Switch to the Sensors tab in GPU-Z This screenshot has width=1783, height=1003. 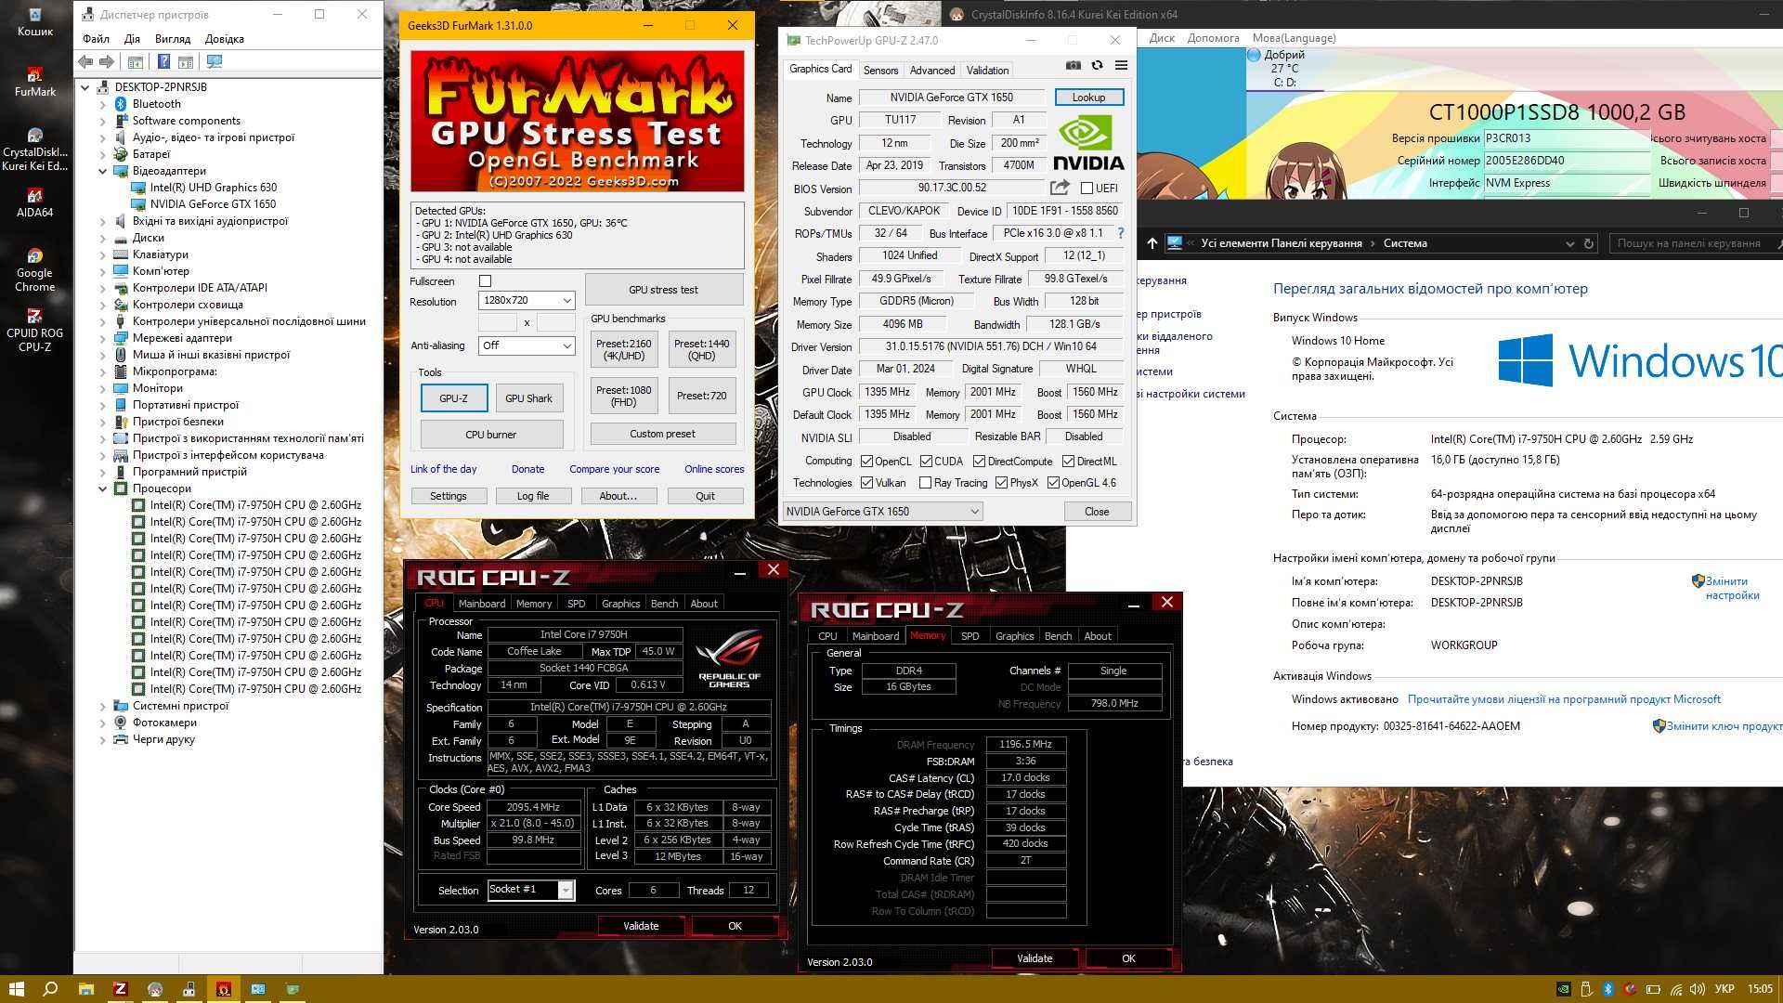pos(880,71)
